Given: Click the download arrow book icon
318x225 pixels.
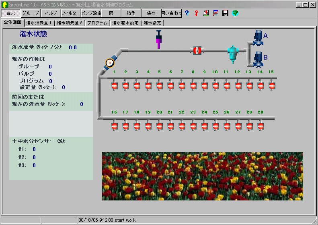Looking at the screenshot, I should [206, 13].
